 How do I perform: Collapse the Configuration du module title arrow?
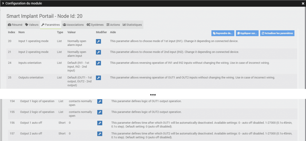pyautogui.click(x=3, y=3)
